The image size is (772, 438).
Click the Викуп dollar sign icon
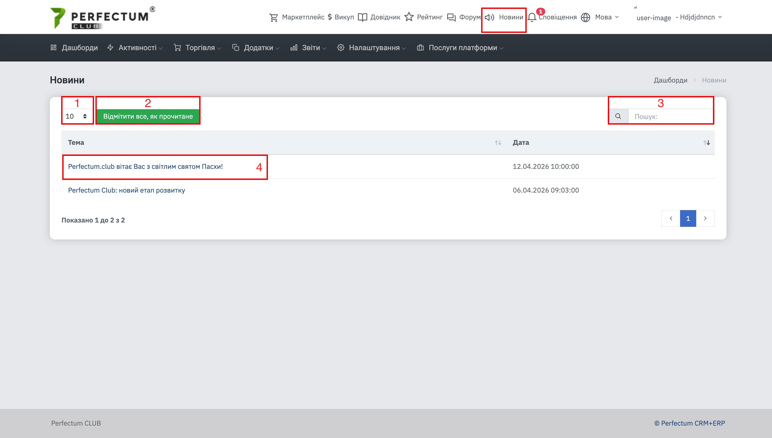click(330, 17)
